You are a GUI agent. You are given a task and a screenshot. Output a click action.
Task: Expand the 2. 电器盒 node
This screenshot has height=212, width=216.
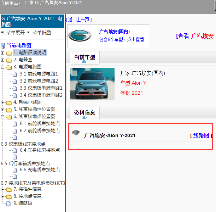(x=2, y=60)
